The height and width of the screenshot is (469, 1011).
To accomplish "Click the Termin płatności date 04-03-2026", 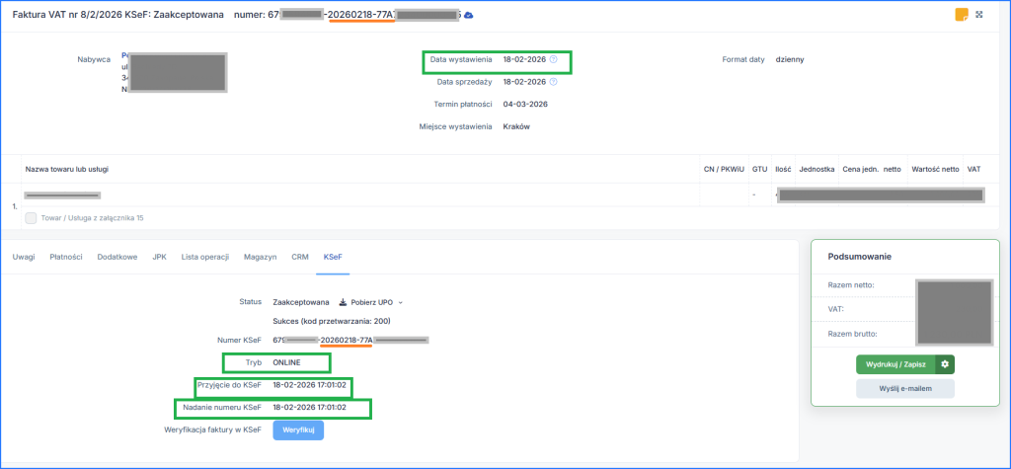I will [525, 104].
